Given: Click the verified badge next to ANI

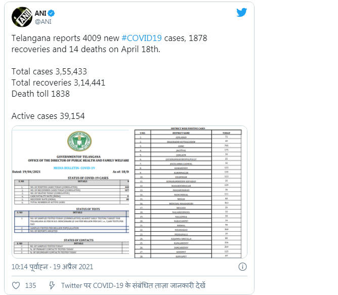Looking at the screenshot, I should [x=52, y=12].
